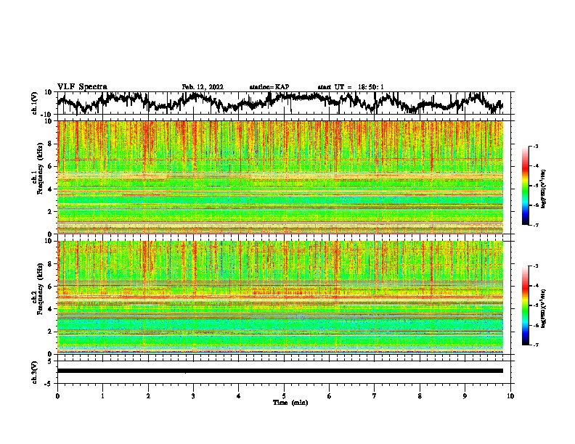Select the 'start UT = 18:50: 1' text
Screen dimensions: 575x444
pyautogui.click(x=351, y=87)
